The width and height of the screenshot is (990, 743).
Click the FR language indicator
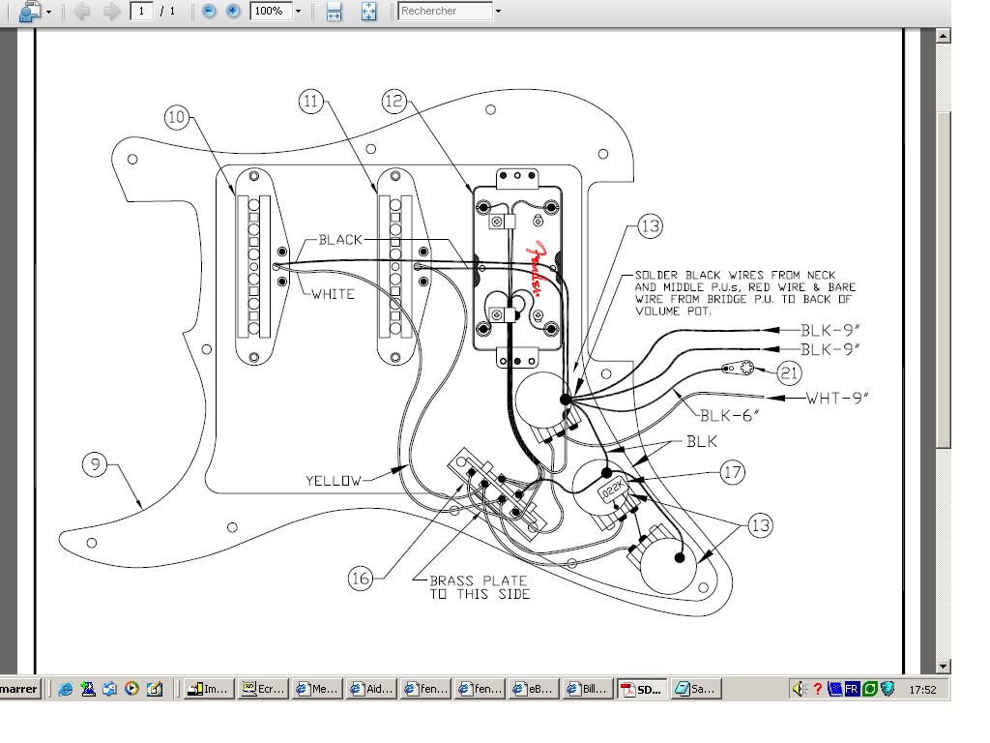[852, 689]
